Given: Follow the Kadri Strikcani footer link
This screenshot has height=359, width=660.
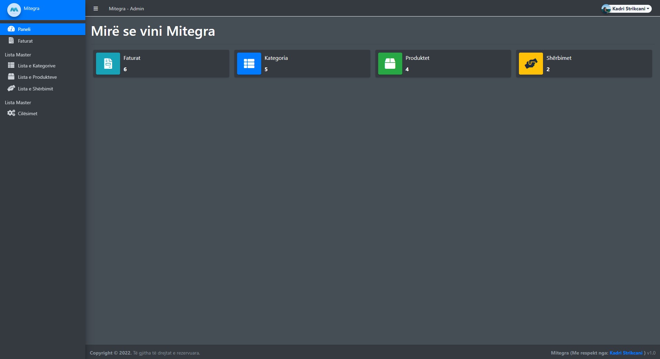Looking at the screenshot, I should [626, 353].
